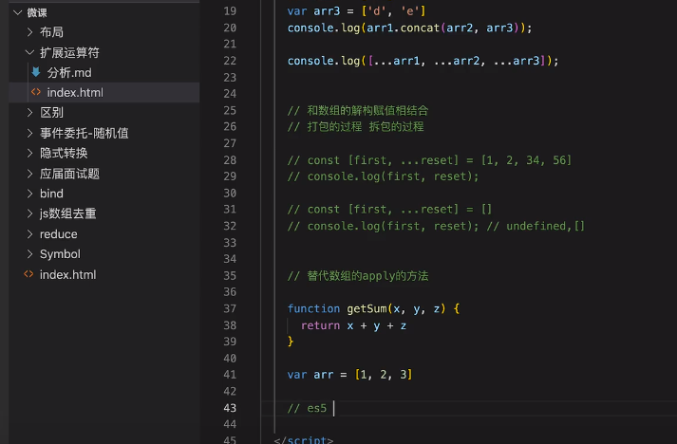Expand the js数组去重 folder chevron
This screenshot has width=677, height=444.
coord(29,213)
